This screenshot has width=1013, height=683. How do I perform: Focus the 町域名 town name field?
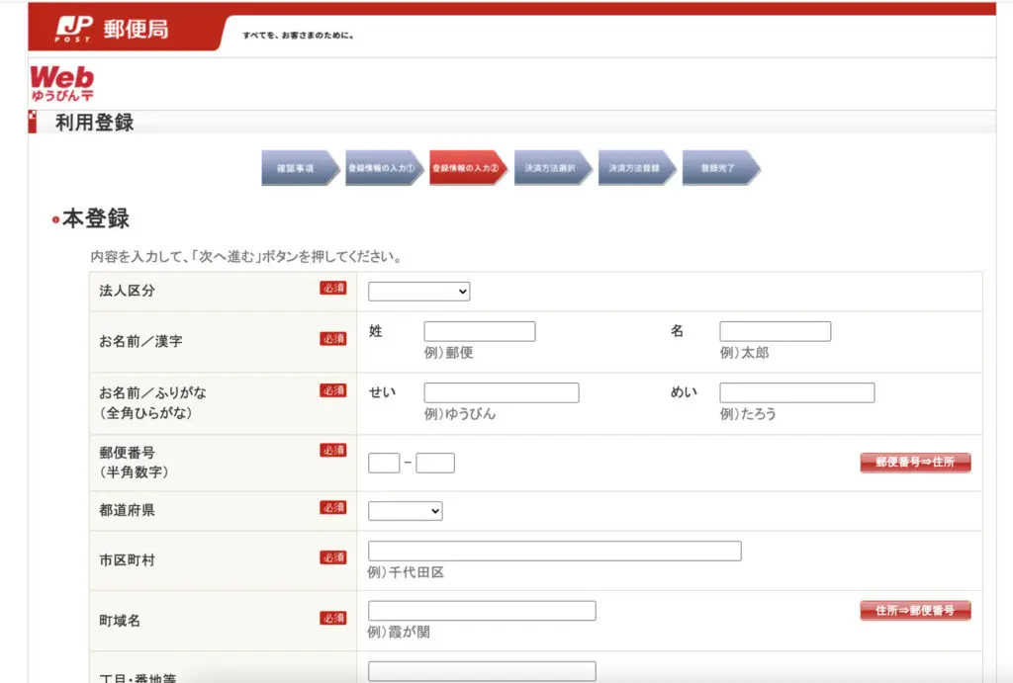pyautogui.click(x=482, y=611)
